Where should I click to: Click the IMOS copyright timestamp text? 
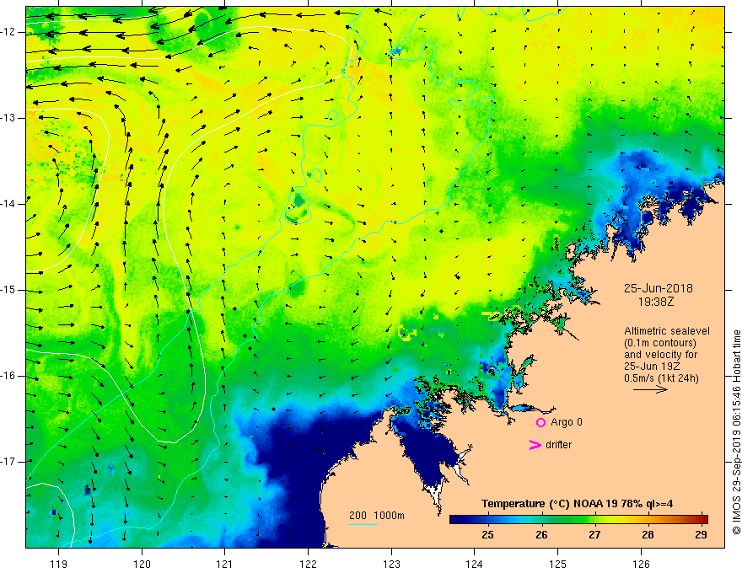[736, 433]
